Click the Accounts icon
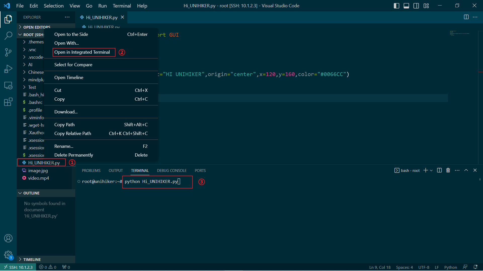Screen dimensions: 483x271 point(8,238)
